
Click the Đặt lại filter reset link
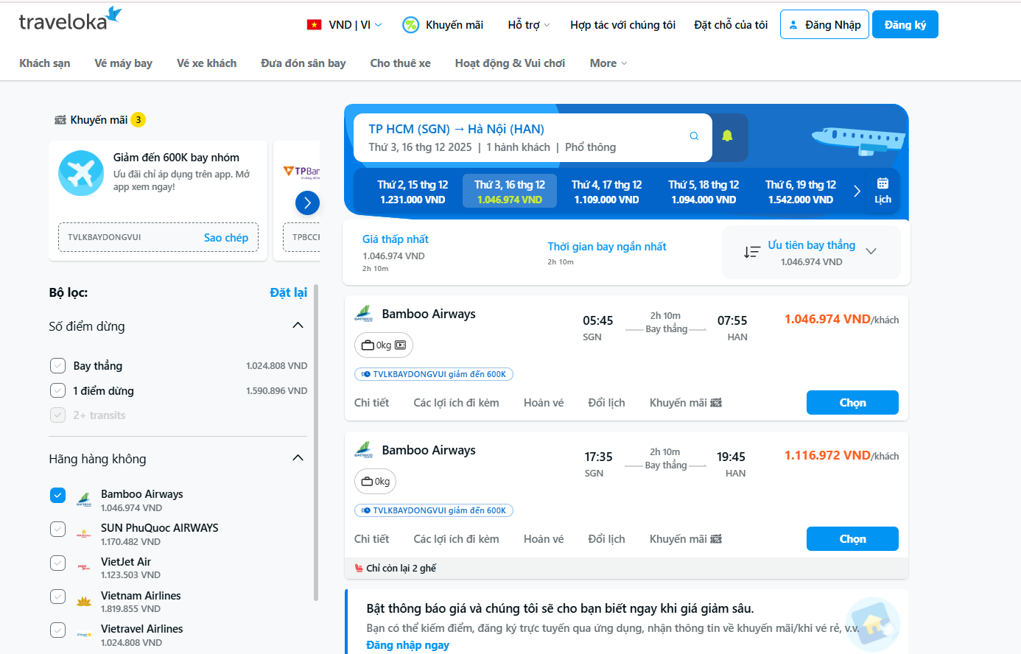pyautogui.click(x=288, y=292)
